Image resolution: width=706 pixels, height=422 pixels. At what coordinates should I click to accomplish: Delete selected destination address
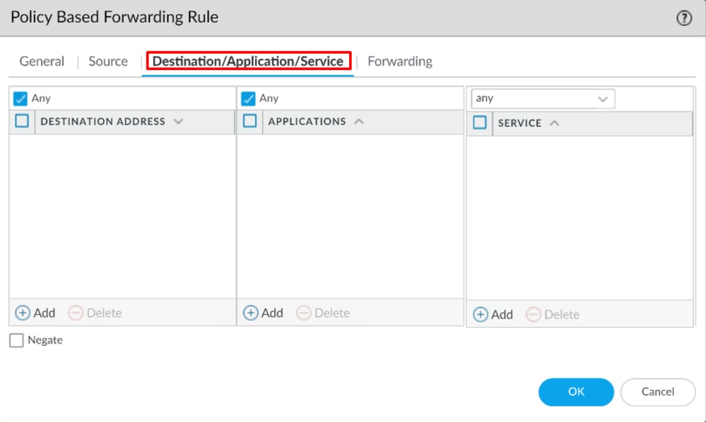95,312
